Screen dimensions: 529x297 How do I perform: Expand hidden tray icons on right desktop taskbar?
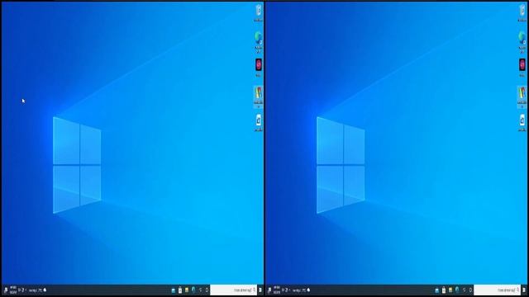coord(290,290)
